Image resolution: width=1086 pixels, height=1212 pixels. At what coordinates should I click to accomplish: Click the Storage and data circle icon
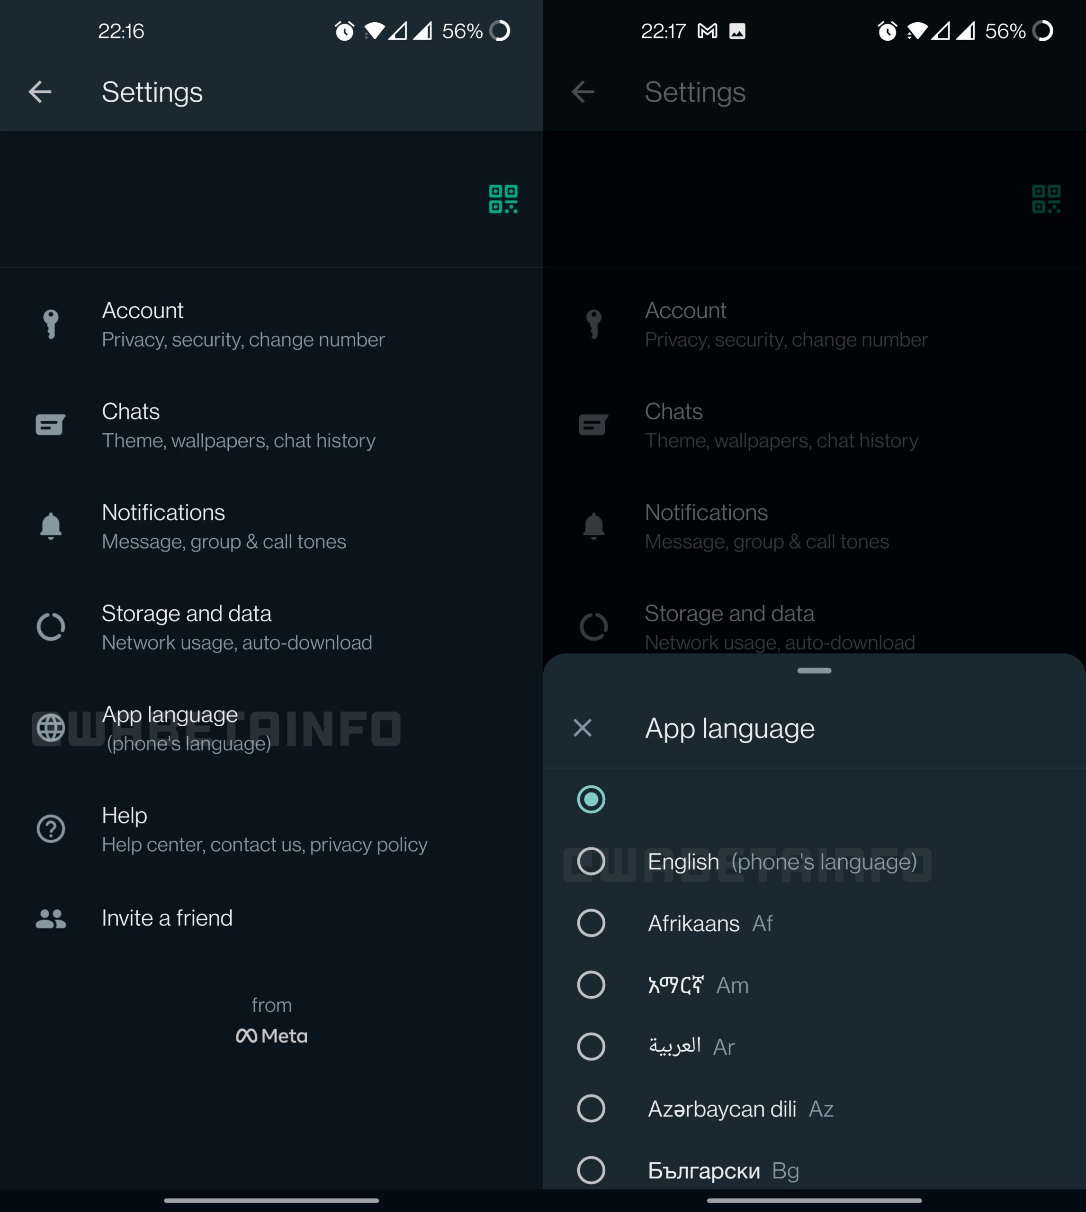[x=51, y=626]
